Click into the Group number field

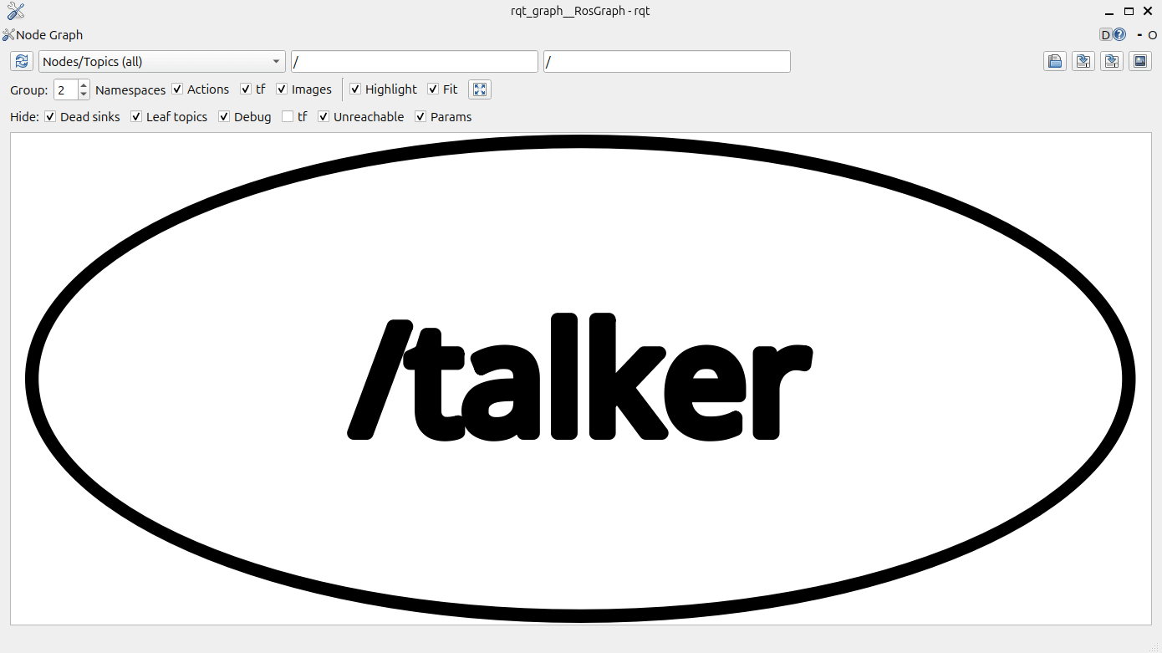point(66,89)
